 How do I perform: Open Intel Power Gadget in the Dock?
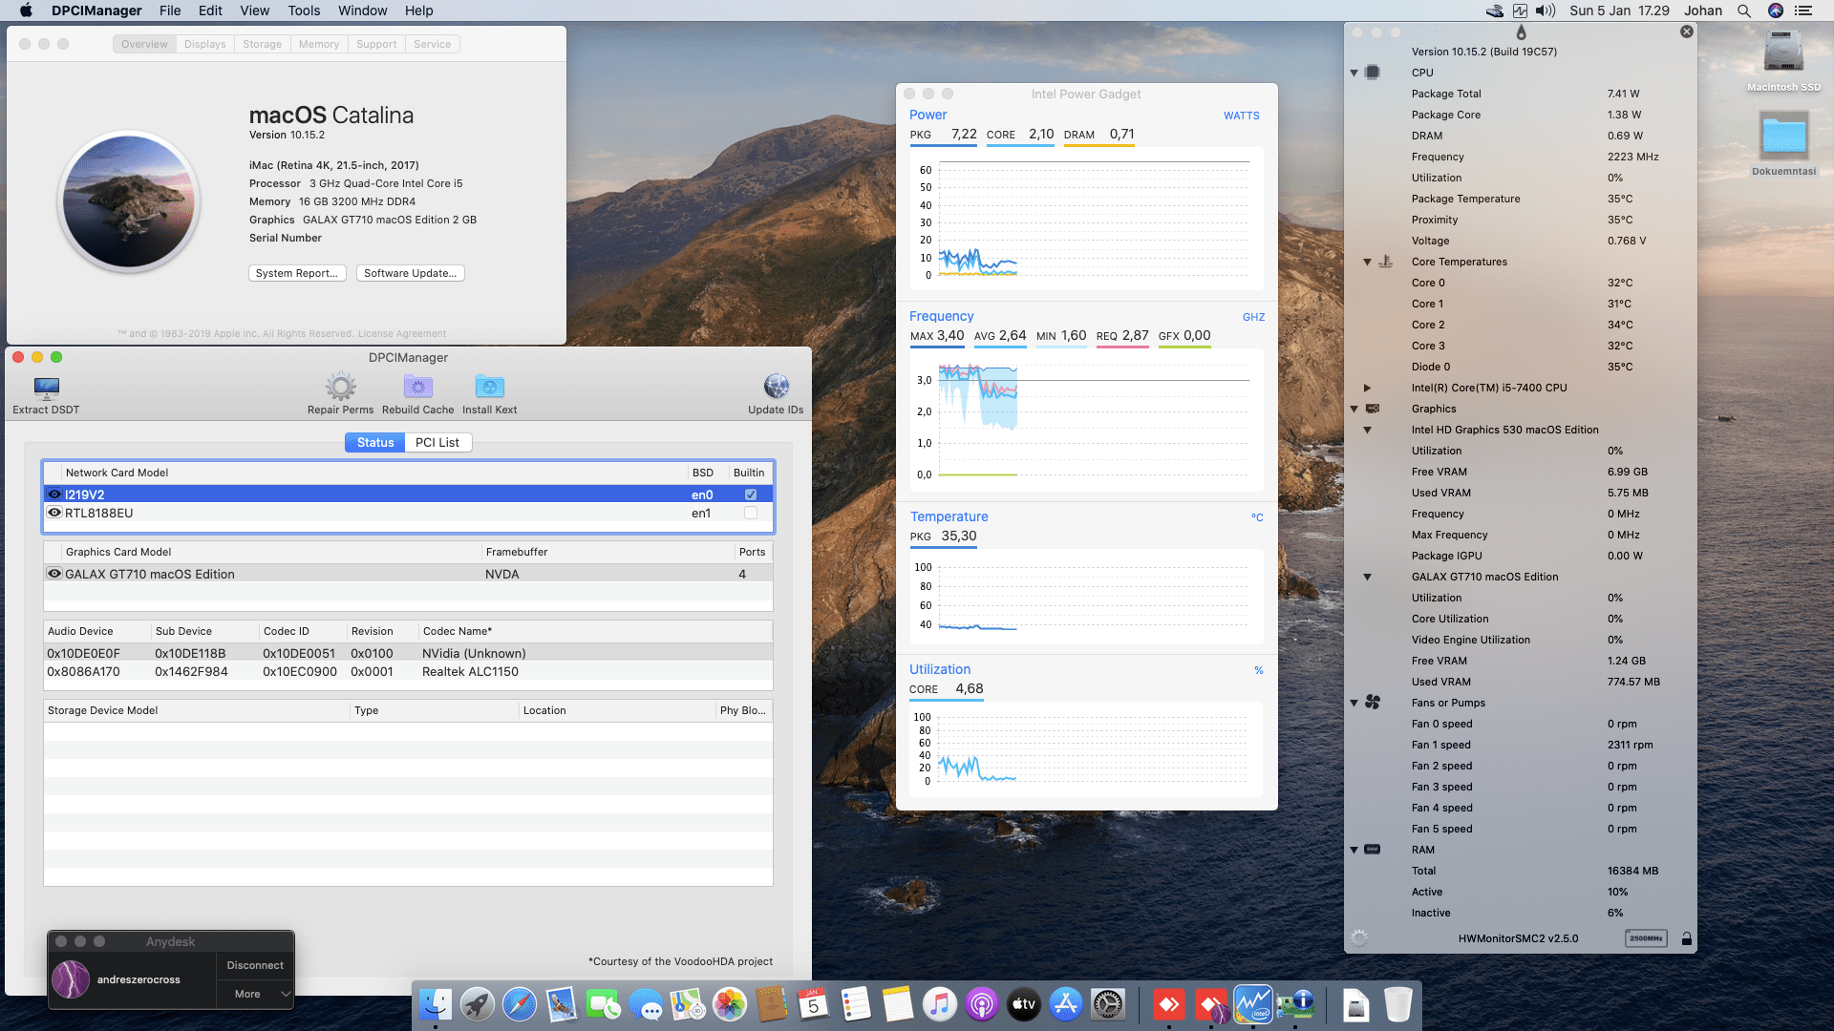[x=1252, y=1004]
